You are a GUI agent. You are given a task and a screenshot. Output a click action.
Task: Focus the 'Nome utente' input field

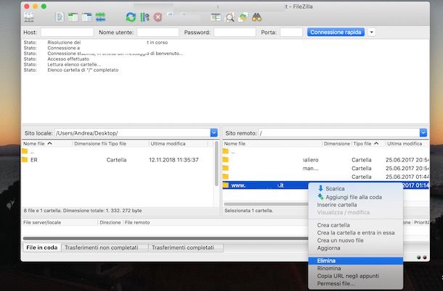158,32
